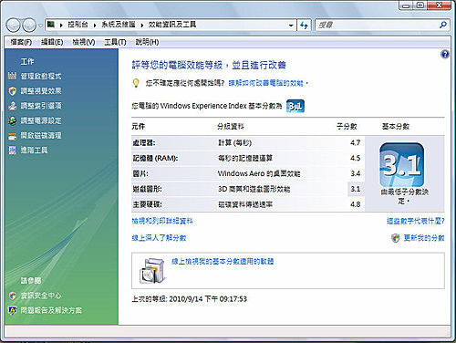Open the 調整索引選項 link

coord(41,106)
